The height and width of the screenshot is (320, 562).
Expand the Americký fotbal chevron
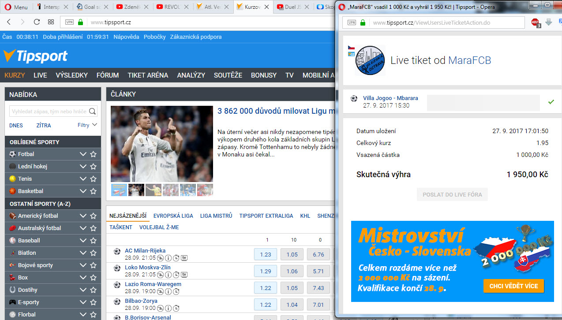pyautogui.click(x=83, y=216)
